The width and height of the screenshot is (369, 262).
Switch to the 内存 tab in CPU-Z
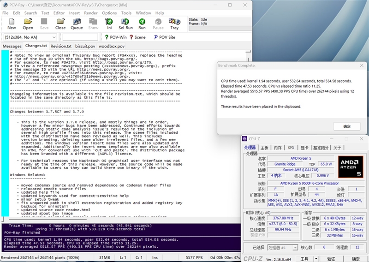pyautogui.click(x=278, y=148)
